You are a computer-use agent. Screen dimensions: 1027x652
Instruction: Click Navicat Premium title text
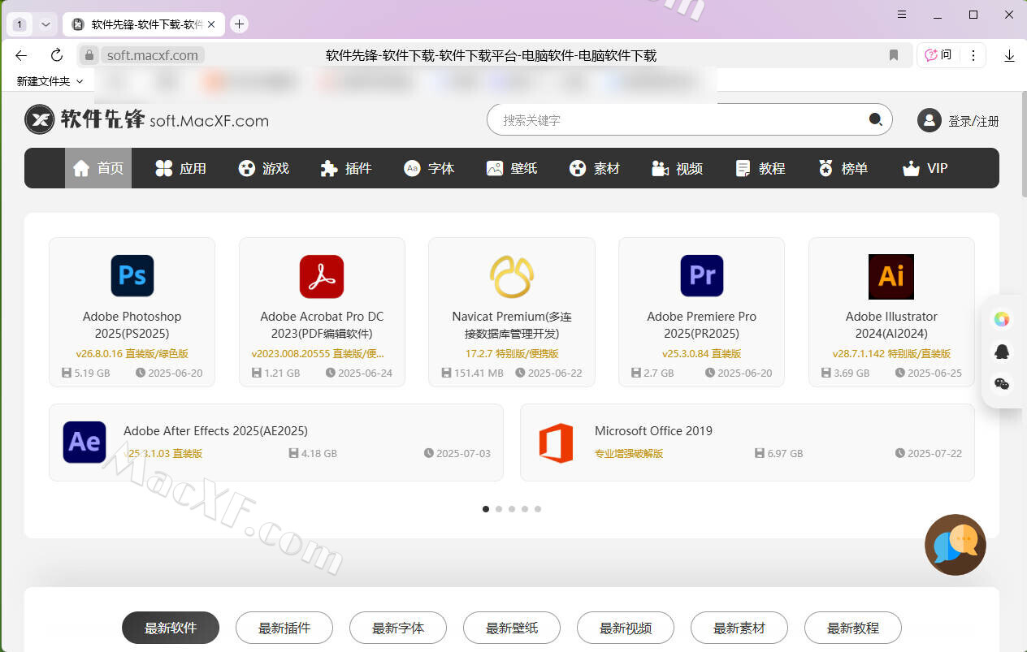click(x=512, y=325)
